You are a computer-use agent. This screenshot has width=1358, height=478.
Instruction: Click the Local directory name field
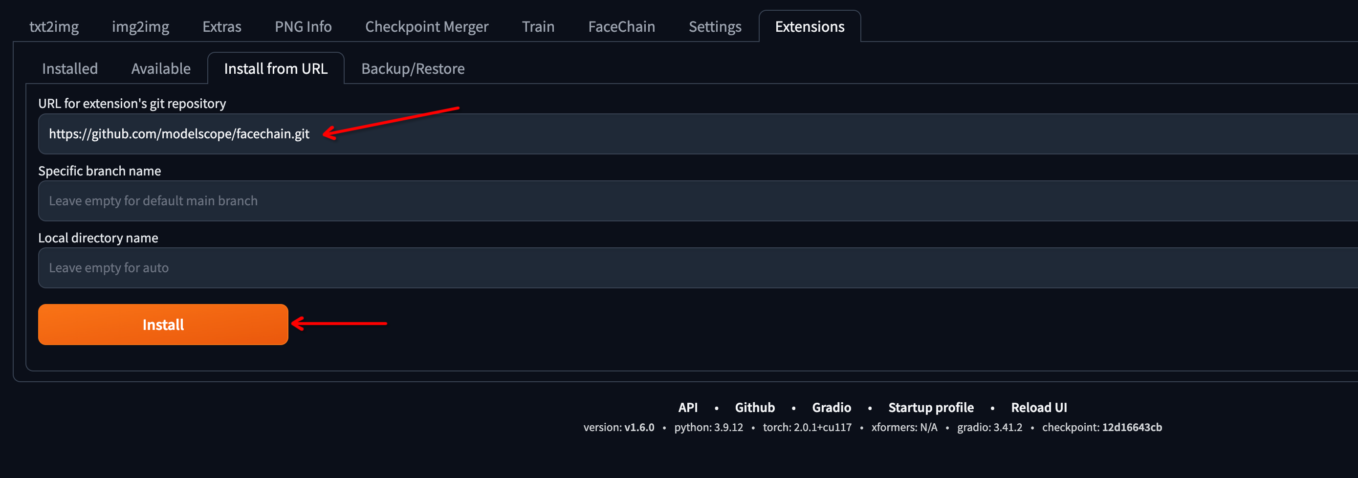(x=698, y=268)
